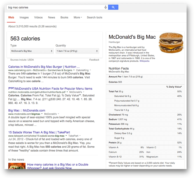Open the Books tab
The height and width of the screenshot is (178, 195).
[x=64, y=17]
